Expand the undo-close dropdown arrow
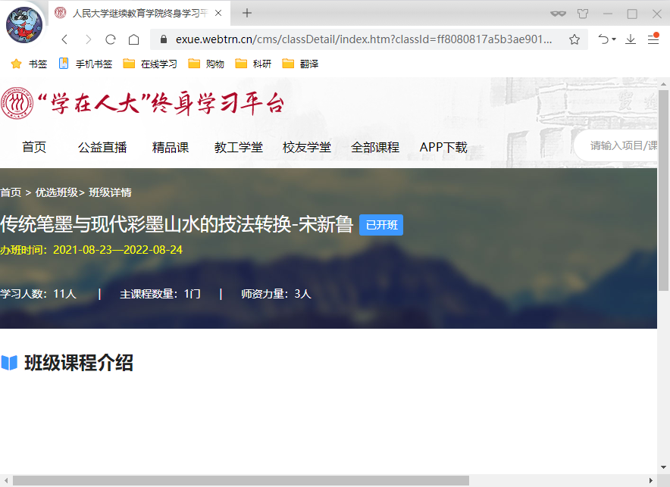 614,39
